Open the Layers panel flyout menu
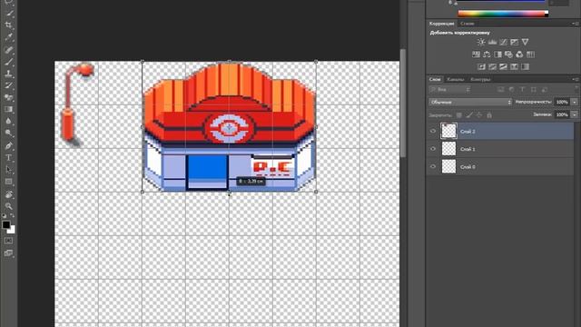 pos(575,79)
